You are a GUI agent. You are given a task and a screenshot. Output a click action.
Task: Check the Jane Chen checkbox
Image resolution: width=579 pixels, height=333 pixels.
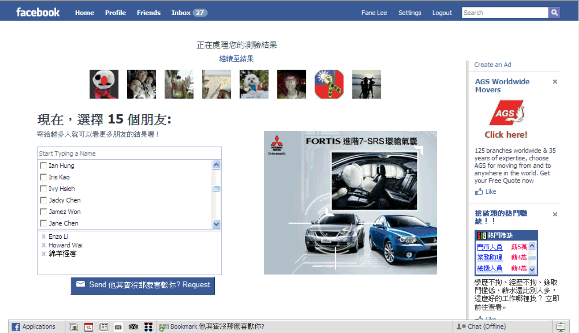coord(43,223)
